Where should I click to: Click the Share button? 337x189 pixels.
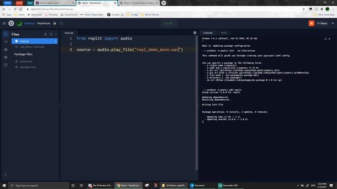(322, 23)
